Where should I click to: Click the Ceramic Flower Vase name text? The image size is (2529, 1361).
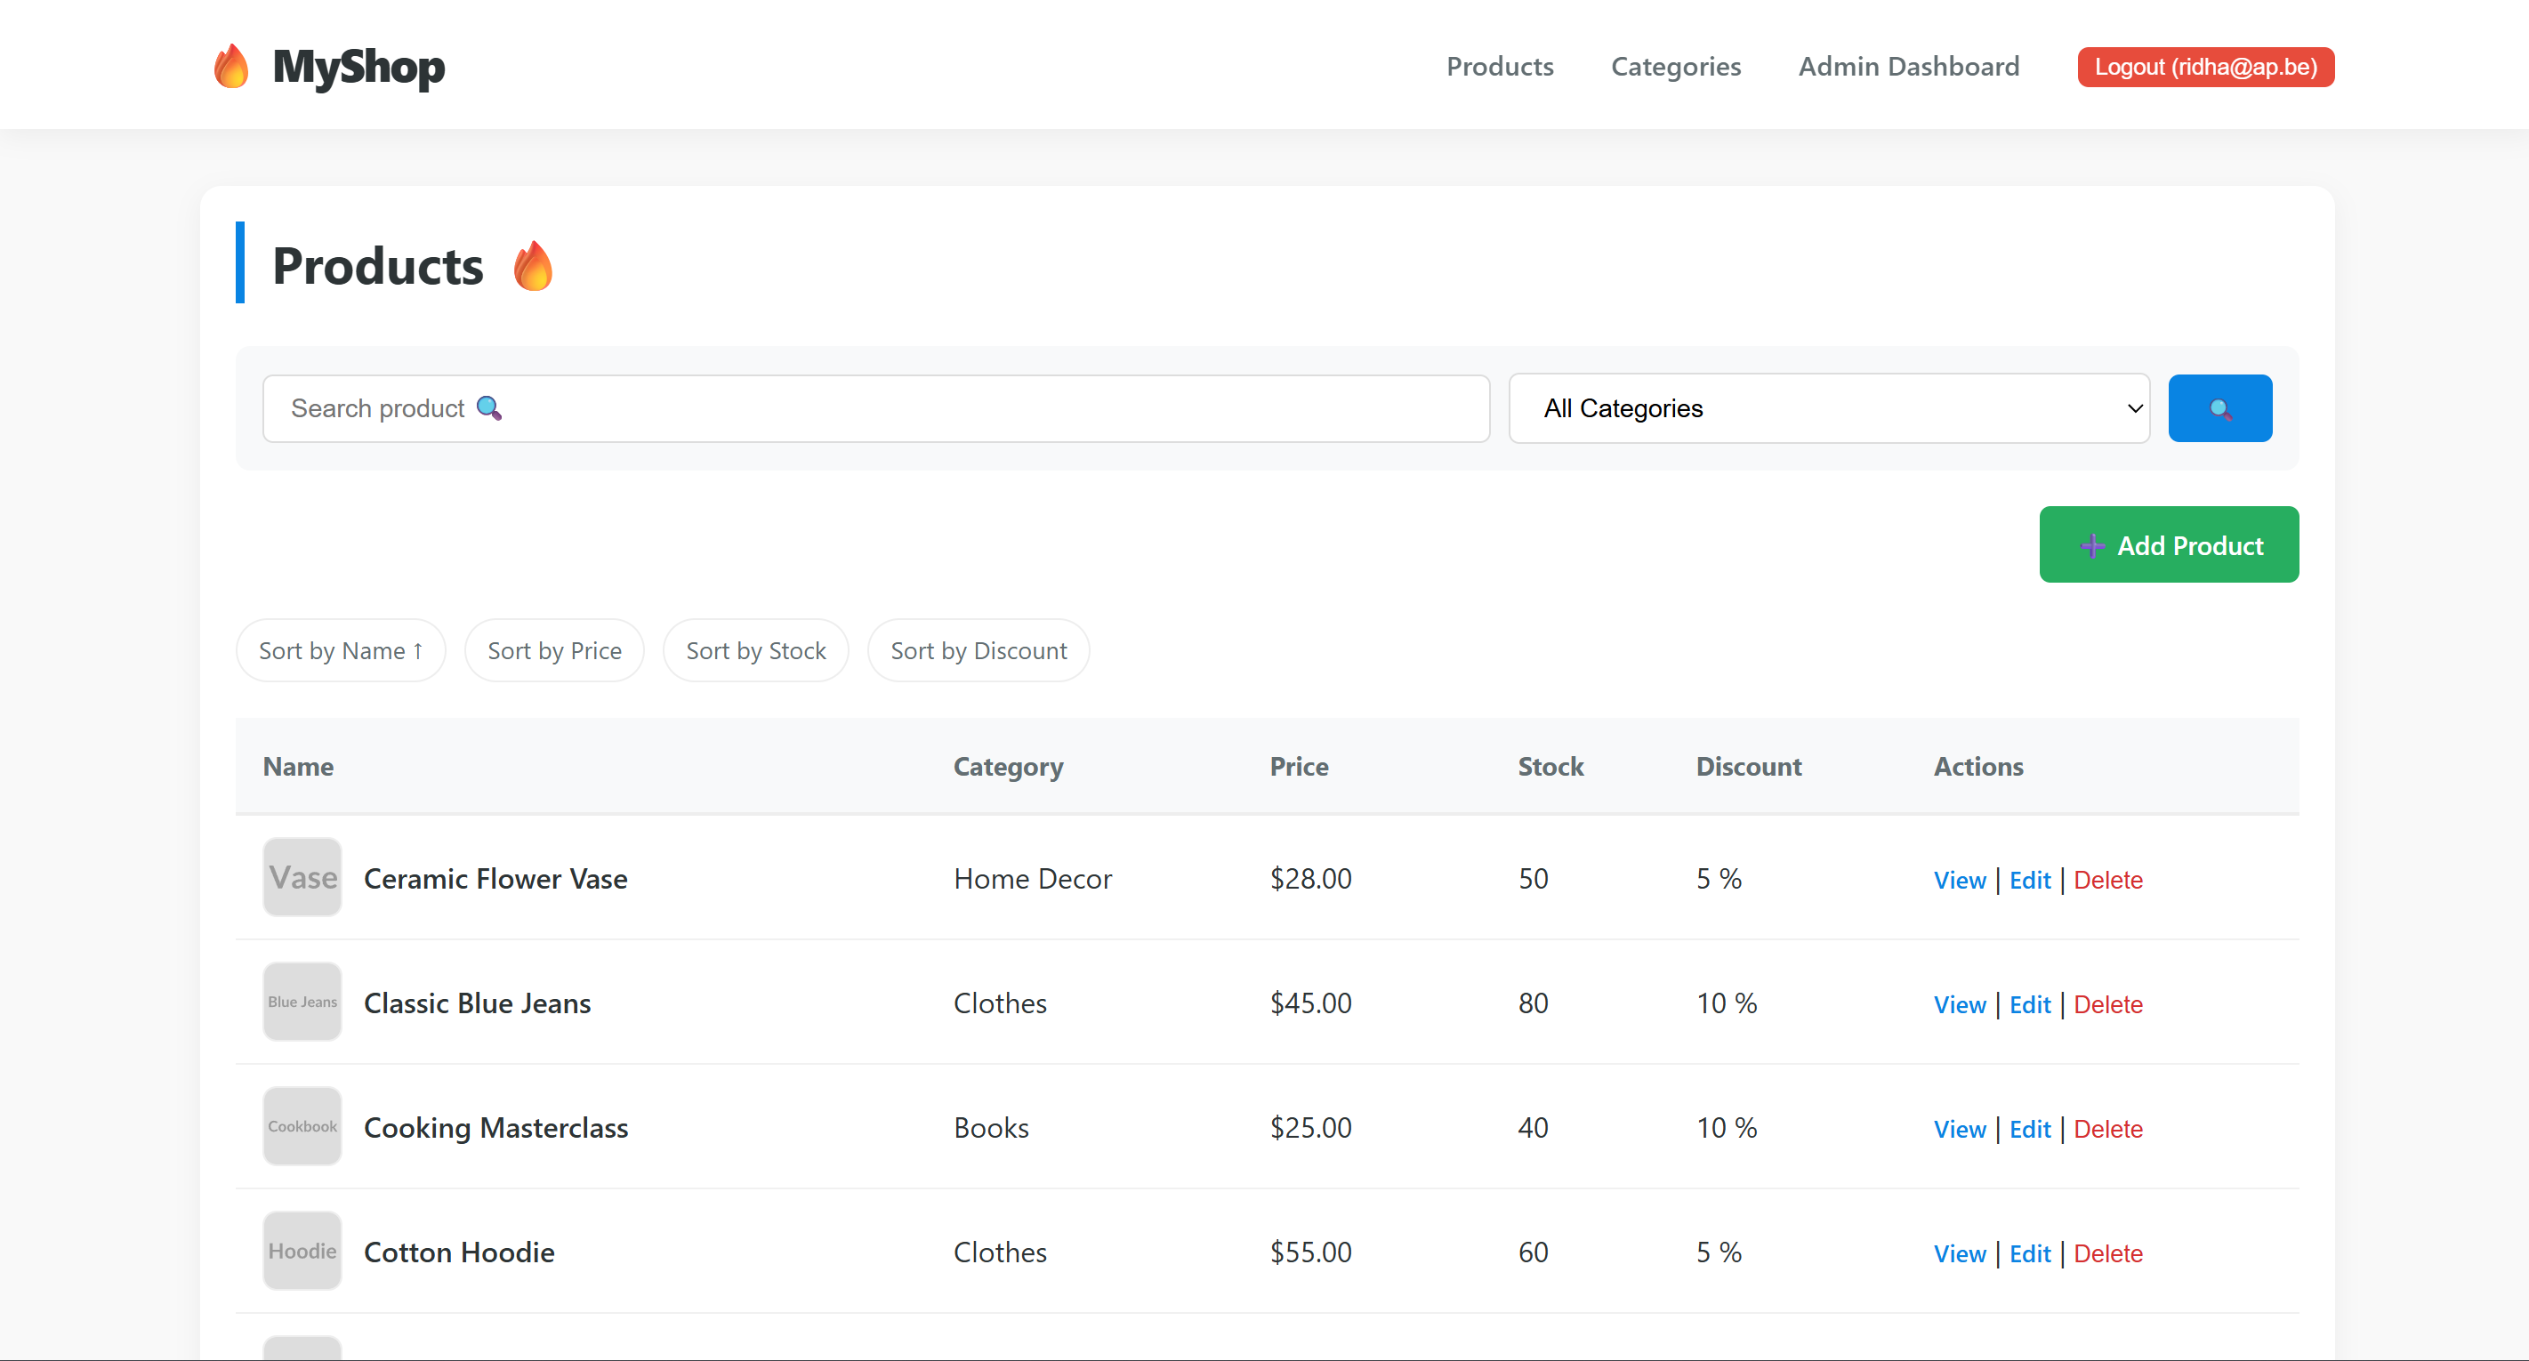495,879
